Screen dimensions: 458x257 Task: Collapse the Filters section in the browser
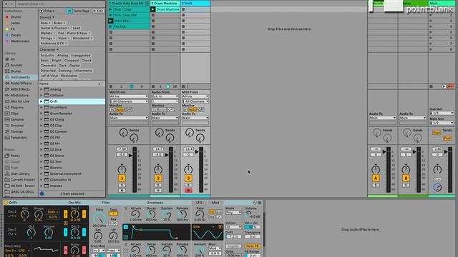[42, 11]
